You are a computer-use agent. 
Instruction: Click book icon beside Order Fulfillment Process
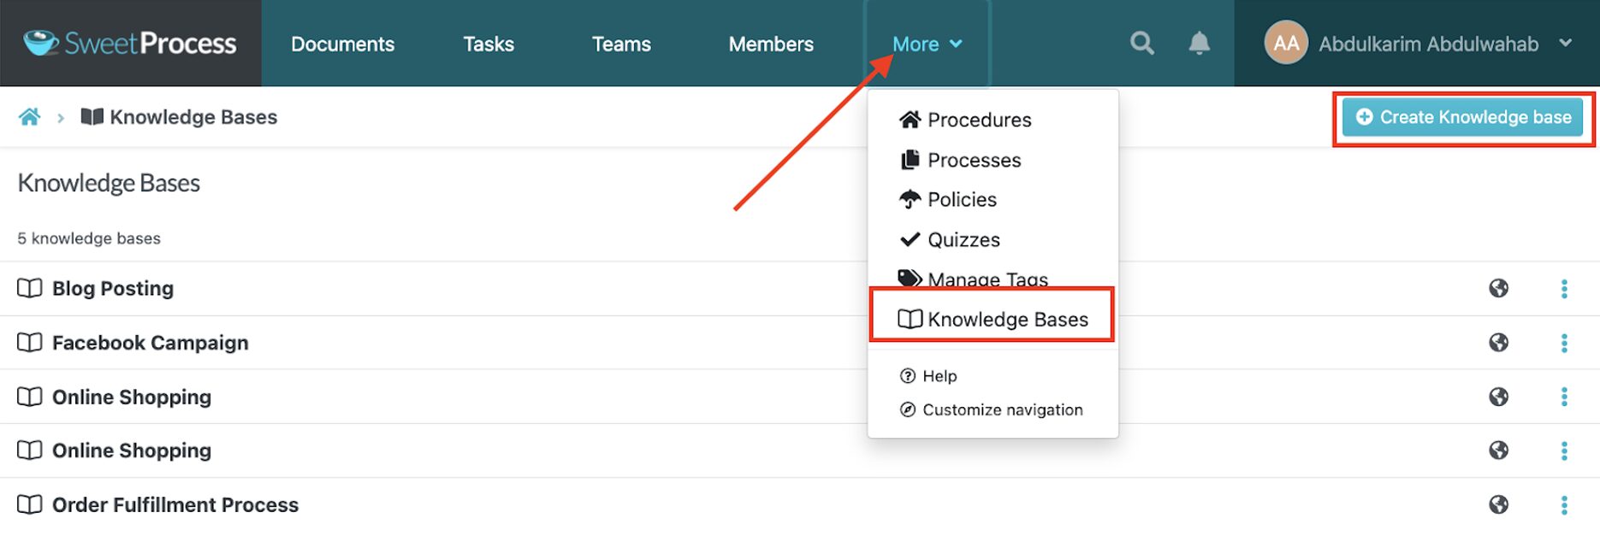[30, 504]
